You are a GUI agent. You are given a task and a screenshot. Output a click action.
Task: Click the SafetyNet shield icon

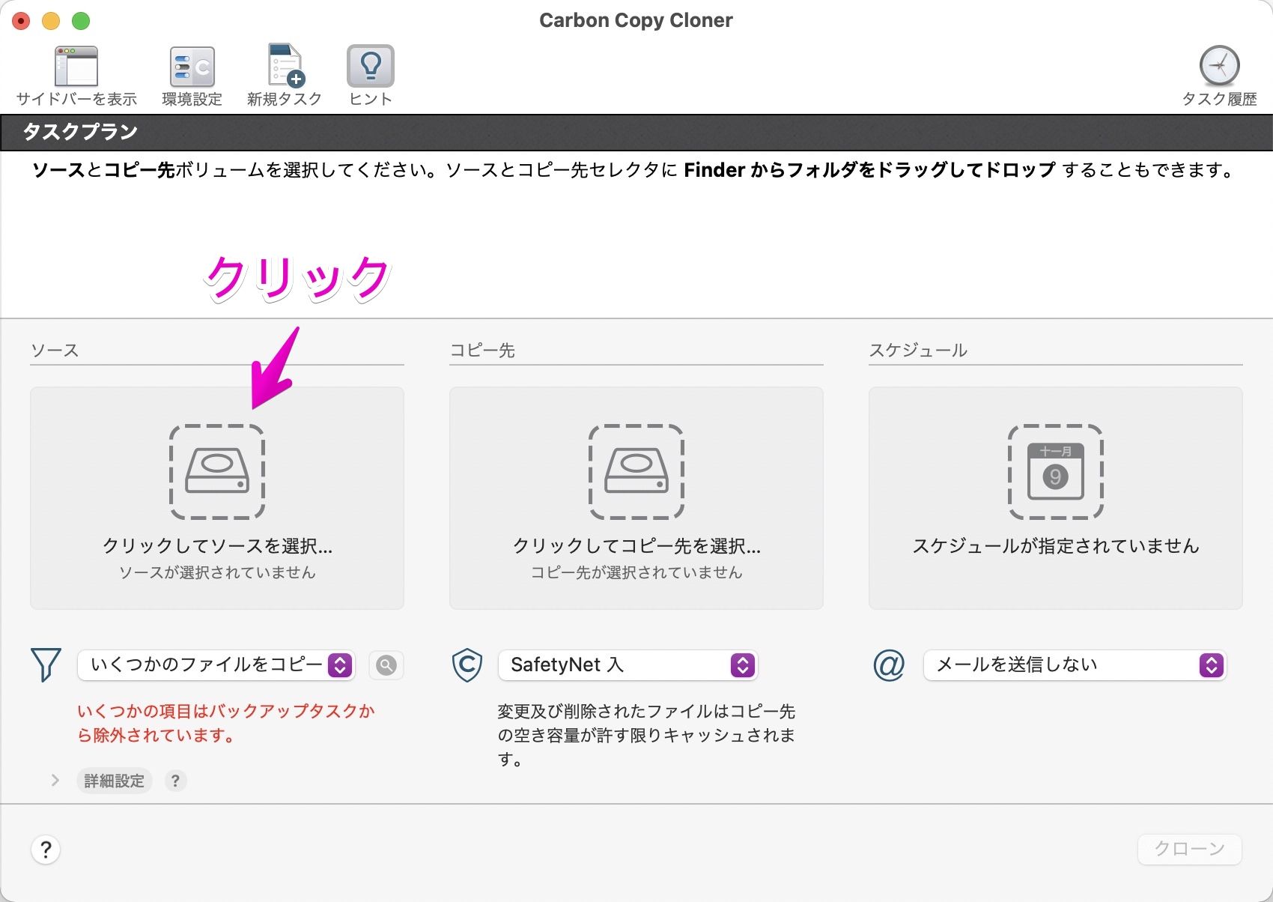(x=467, y=665)
